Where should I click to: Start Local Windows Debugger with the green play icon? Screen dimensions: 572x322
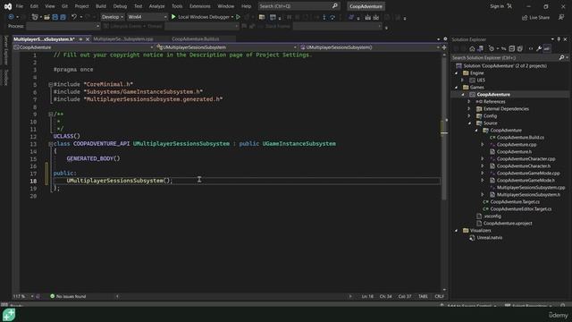(x=173, y=17)
